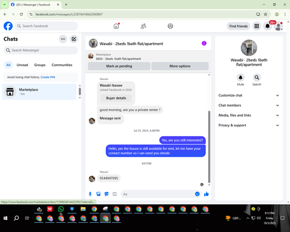The width and height of the screenshot is (290, 232).
Task: Open File Explorer from the taskbar
Action: tap(83, 209)
